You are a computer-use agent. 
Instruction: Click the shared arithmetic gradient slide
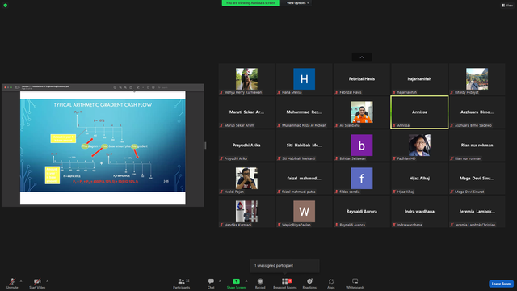point(103,145)
